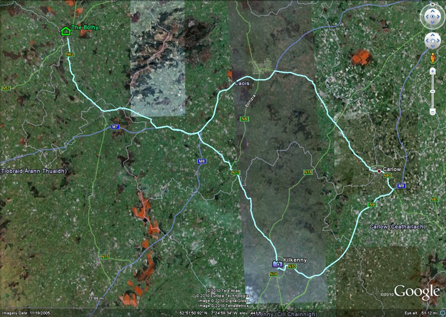Click 'The Bothy' placemark label

pyautogui.click(x=85, y=27)
